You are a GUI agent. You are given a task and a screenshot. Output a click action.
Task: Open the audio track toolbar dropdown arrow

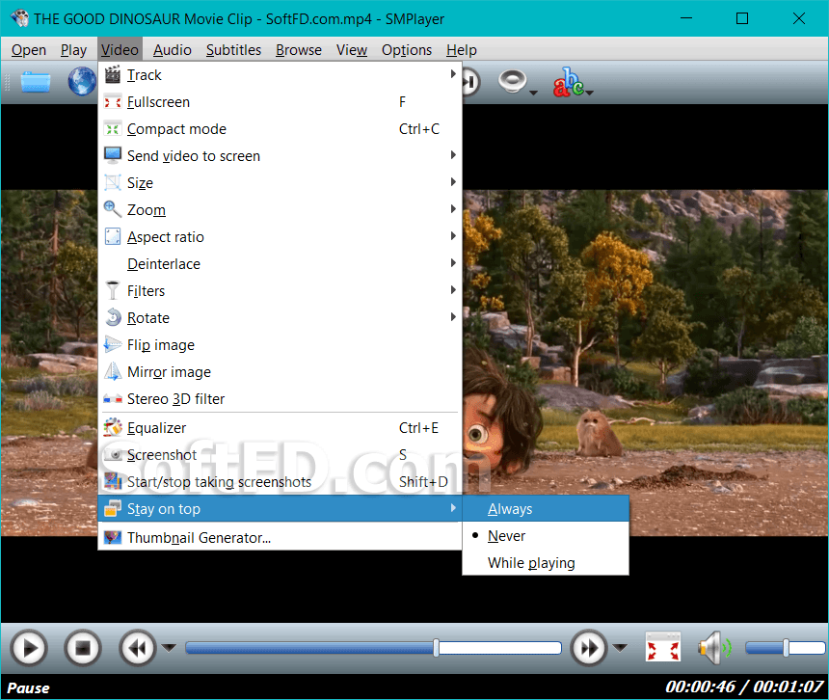pos(533,93)
